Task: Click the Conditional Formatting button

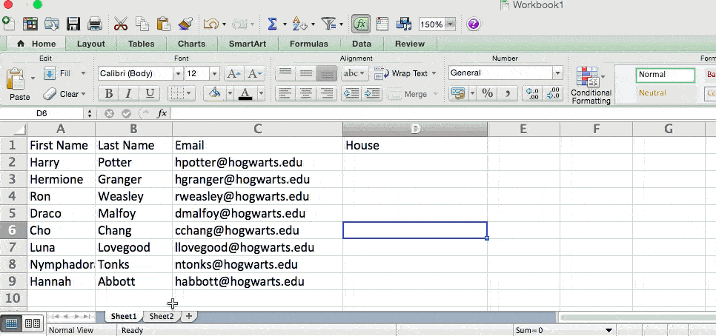Action: tap(591, 84)
